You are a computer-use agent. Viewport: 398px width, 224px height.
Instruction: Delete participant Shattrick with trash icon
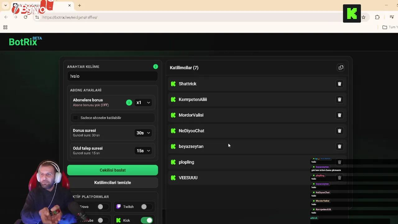(340, 84)
